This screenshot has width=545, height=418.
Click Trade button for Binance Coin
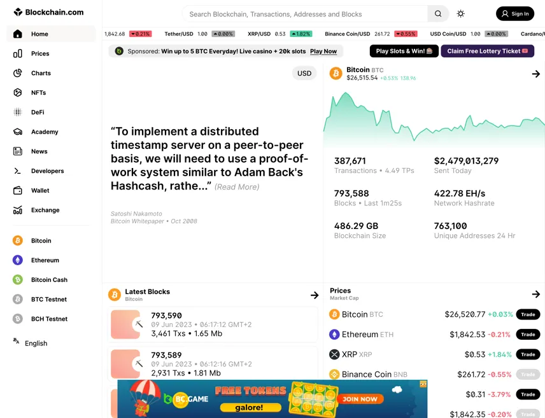point(528,374)
